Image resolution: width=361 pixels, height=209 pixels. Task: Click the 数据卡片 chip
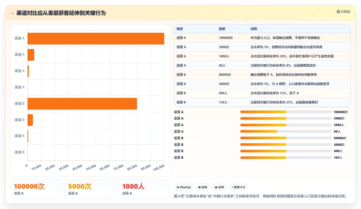pos(238,187)
